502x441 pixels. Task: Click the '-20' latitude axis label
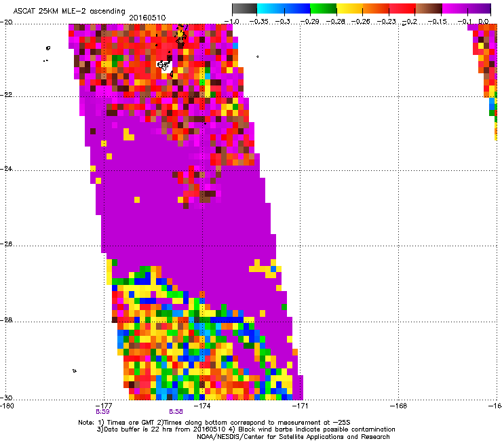[x=6, y=22]
